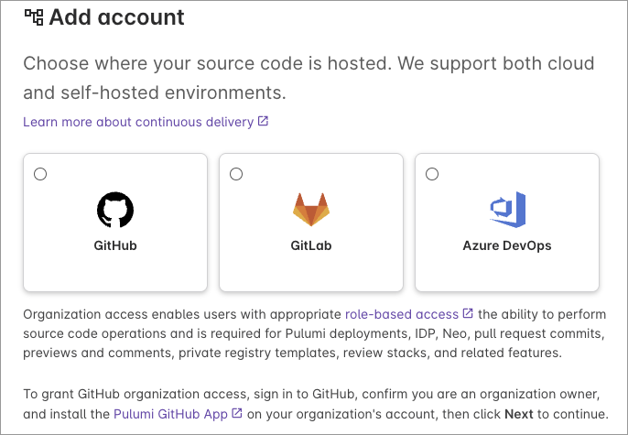Click the Add account heading icon
The height and width of the screenshot is (435, 628).
[x=34, y=17]
